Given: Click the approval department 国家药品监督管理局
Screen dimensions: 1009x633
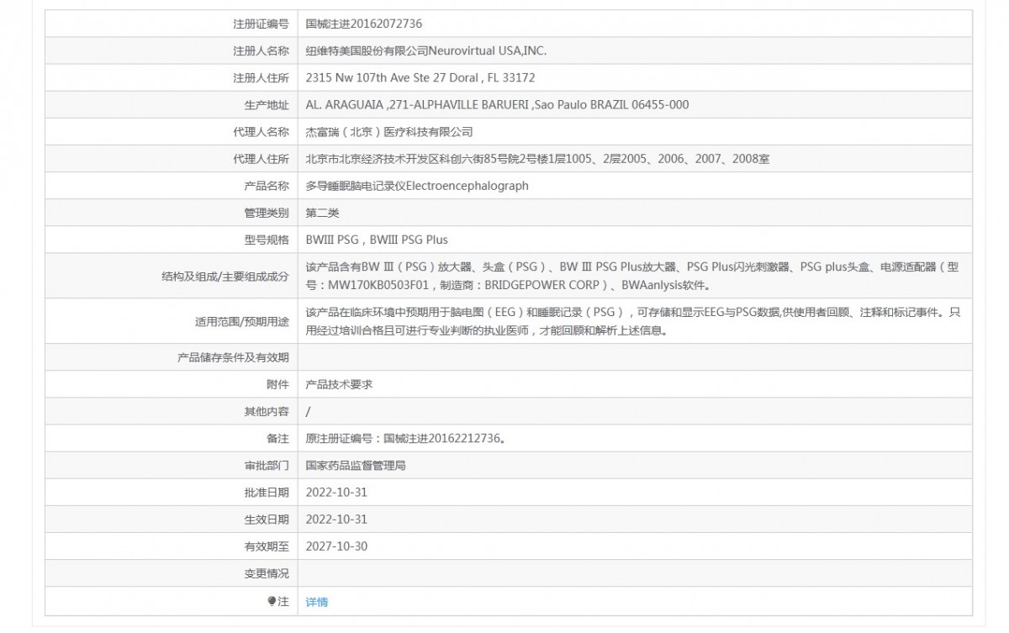Looking at the screenshot, I should pyautogui.click(x=356, y=465).
